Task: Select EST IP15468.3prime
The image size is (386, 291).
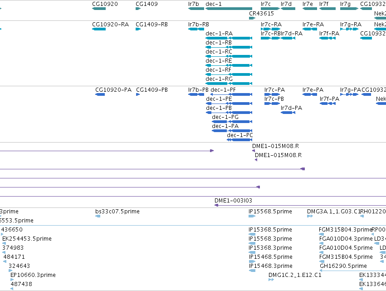Action: (x=252, y=271)
